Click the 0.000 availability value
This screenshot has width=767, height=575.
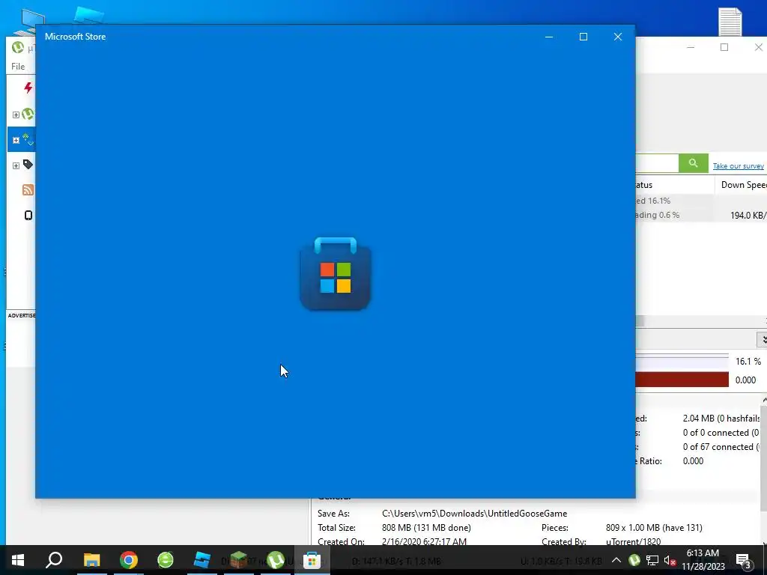pos(745,380)
